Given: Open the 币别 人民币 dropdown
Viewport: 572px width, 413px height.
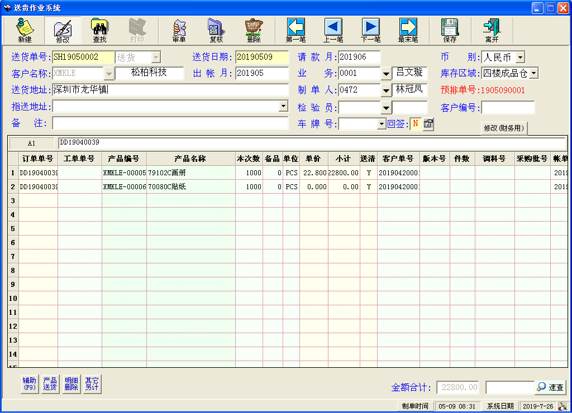Looking at the screenshot, I should (520, 57).
